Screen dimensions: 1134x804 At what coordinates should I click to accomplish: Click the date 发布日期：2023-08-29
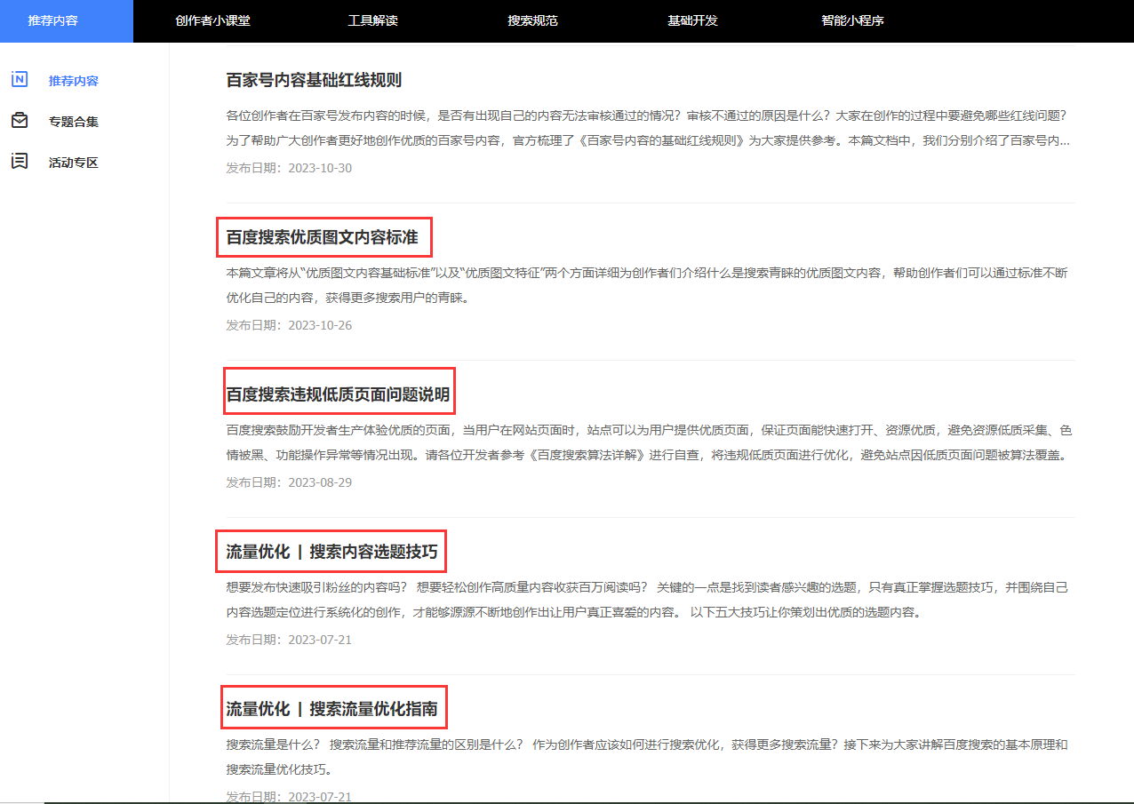point(289,482)
